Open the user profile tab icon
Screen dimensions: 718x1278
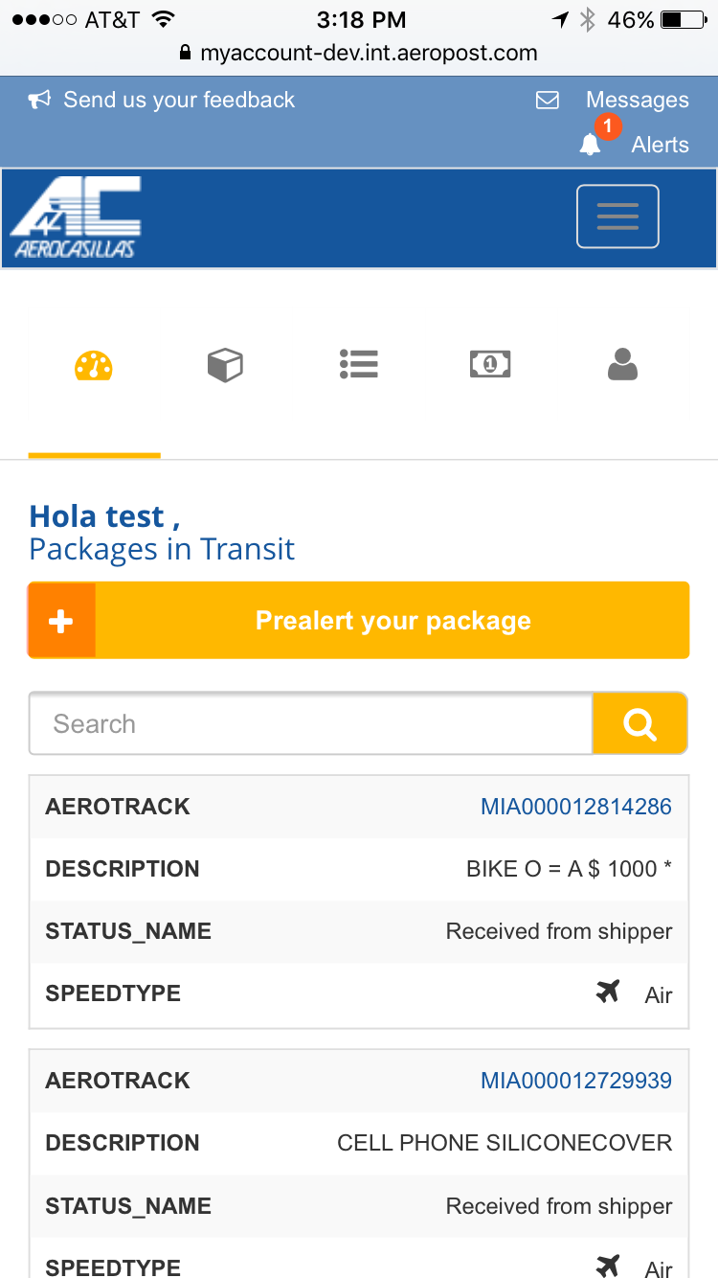pyautogui.click(x=622, y=364)
